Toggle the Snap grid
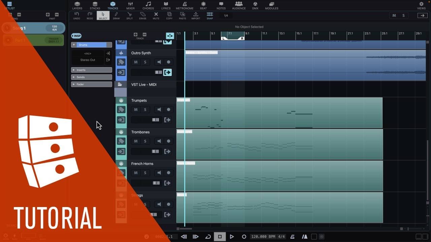The height and width of the screenshot is (242, 431). point(210,15)
